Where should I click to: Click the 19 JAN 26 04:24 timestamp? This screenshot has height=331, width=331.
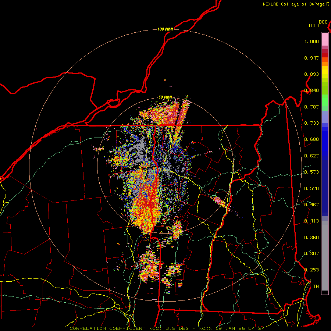240,328
